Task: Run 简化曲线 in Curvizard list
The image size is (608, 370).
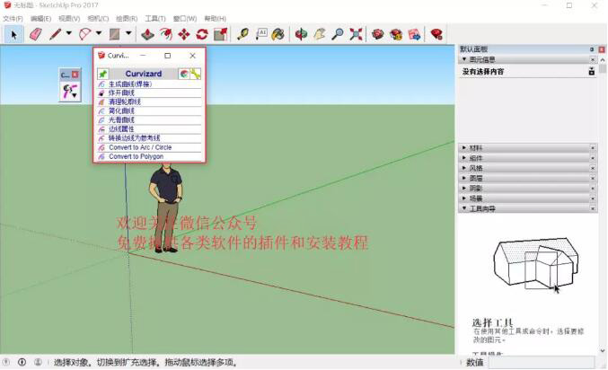Action: click(x=149, y=110)
